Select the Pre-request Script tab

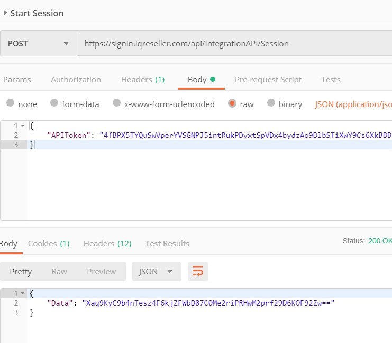[268, 80]
